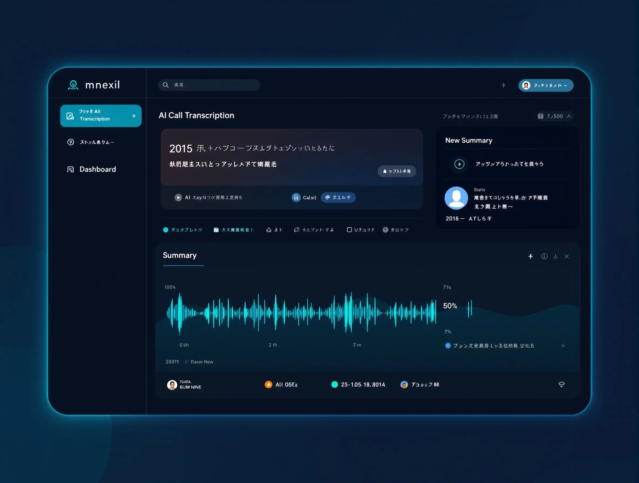Click the 50% waveform position marker
The image size is (639, 483).
[450, 306]
